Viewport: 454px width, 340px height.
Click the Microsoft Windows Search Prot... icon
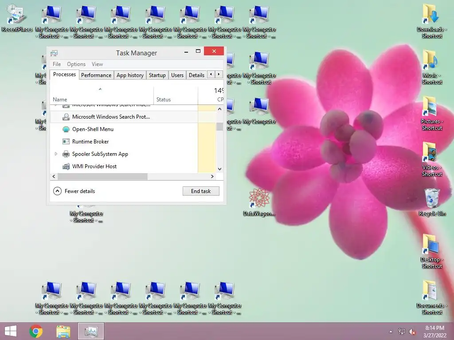[x=66, y=117]
